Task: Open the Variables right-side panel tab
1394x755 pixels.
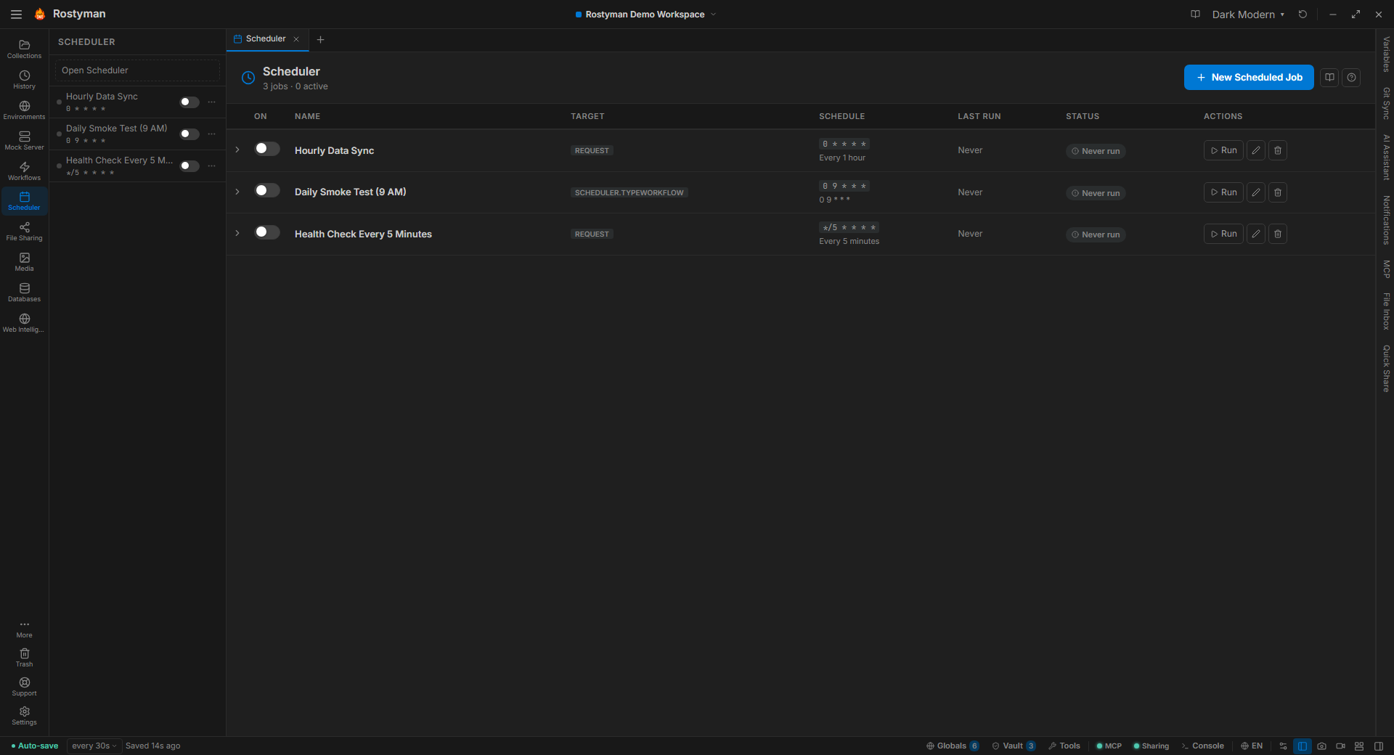Action: (x=1386, y=54)
